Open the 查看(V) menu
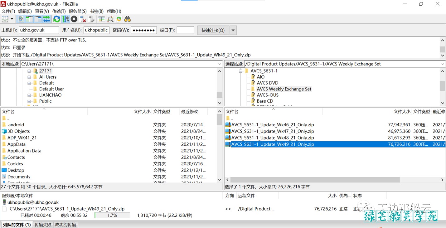The image size is (446, 228). [x=42, y=11]
